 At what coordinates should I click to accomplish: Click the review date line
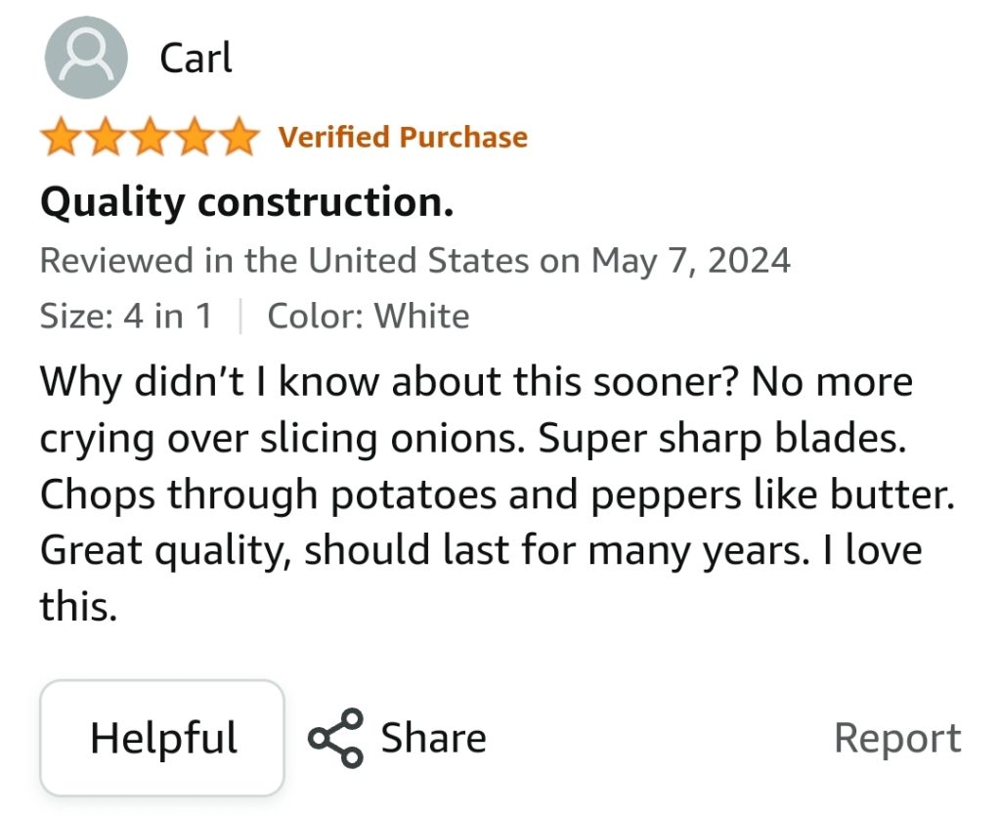(414, 261)
